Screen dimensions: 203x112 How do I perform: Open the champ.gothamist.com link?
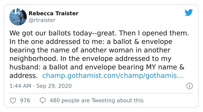coord(113,76)
